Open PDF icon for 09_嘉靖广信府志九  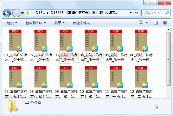click(x=66, y=77)
